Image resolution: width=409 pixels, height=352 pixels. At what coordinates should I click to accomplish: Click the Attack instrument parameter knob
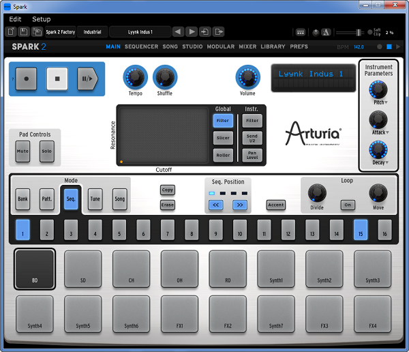click(378, 120)
